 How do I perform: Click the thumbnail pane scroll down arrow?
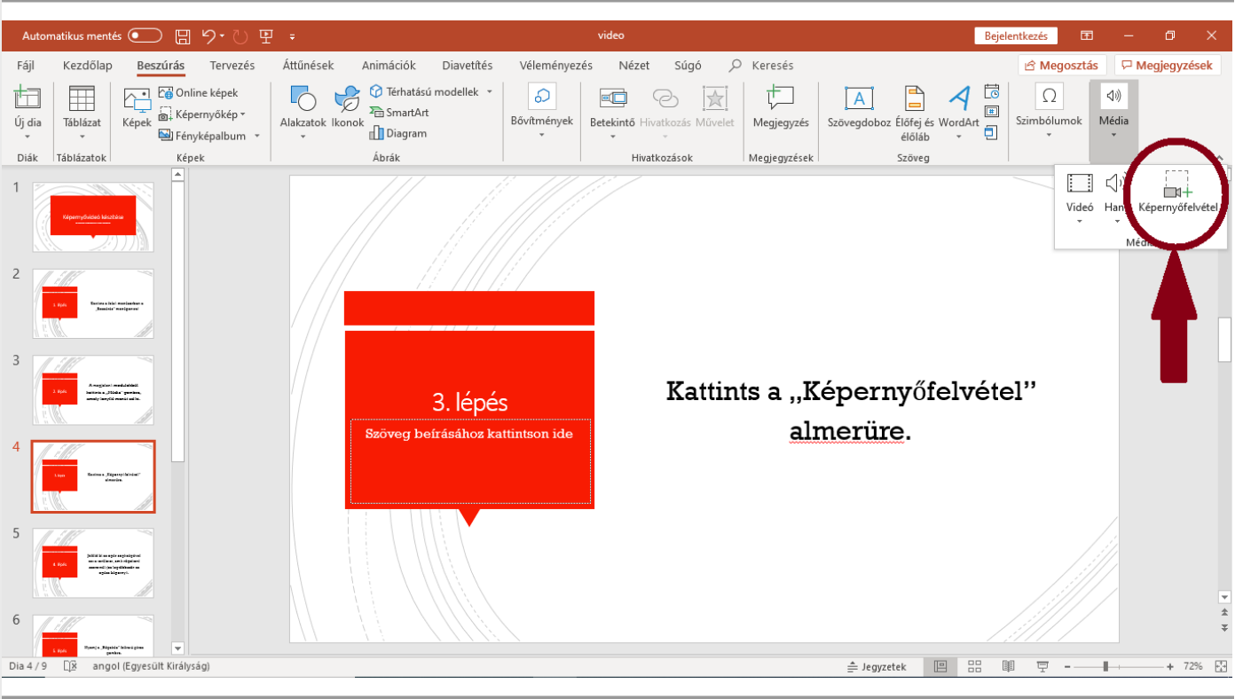coord(177,648)
